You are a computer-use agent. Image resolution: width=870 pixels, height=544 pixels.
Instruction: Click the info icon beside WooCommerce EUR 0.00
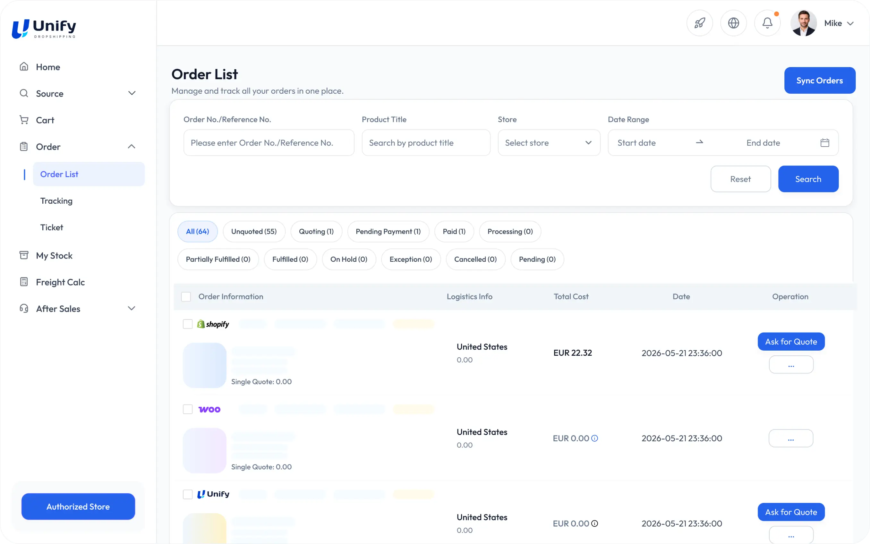pyautogui.click(x=595, y=438)
